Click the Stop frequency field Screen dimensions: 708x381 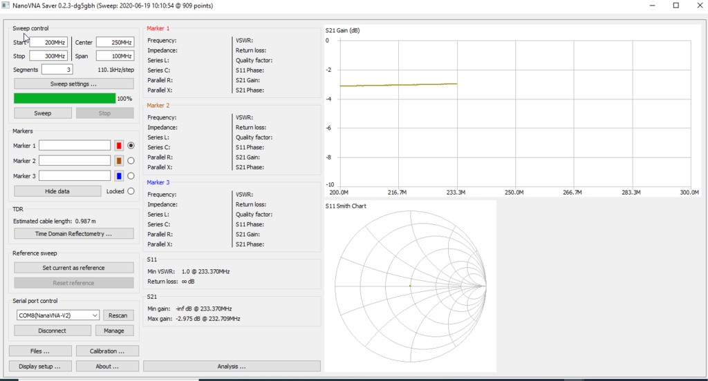(48, 56)
